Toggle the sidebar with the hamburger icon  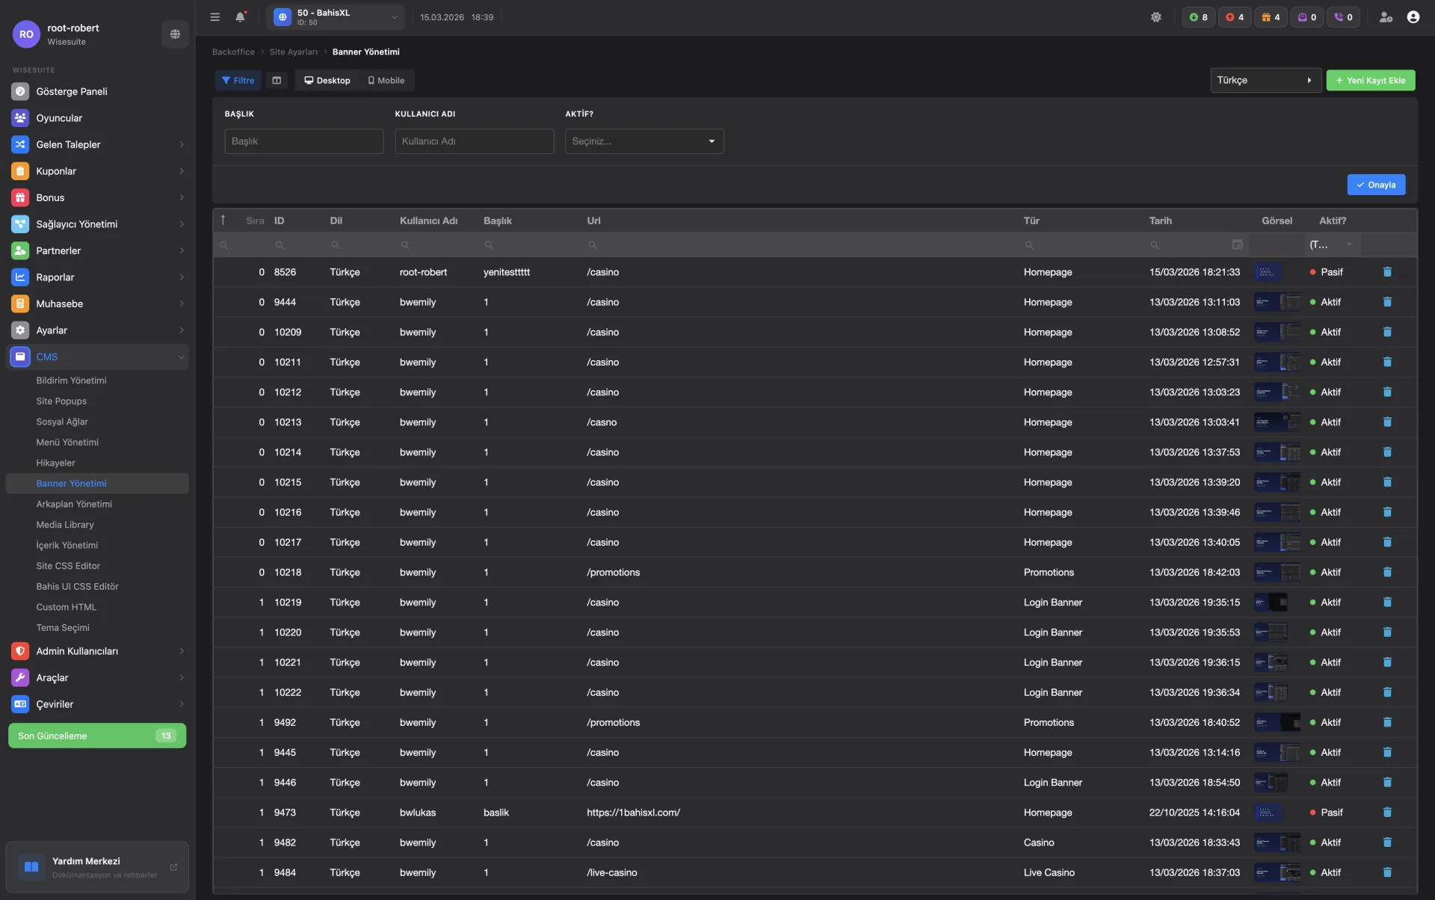[215, 16]
